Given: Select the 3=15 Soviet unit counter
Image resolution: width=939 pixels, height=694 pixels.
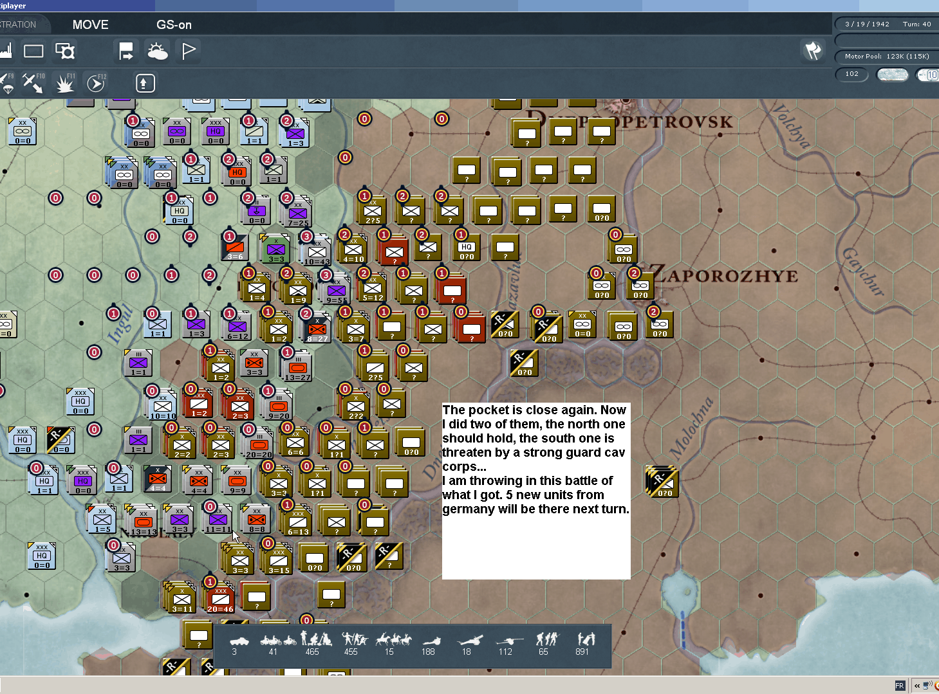Looking at the screenshot, I should [278, 560].
